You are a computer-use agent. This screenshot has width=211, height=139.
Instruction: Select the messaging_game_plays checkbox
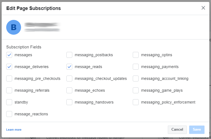(x=136, y=90)
